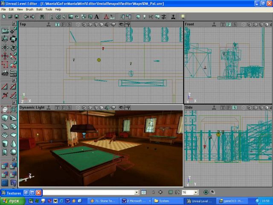Expand the Microsoft taskbar group arrow
The width and height of the screenshot is (273, 205).
click(150, 201)
